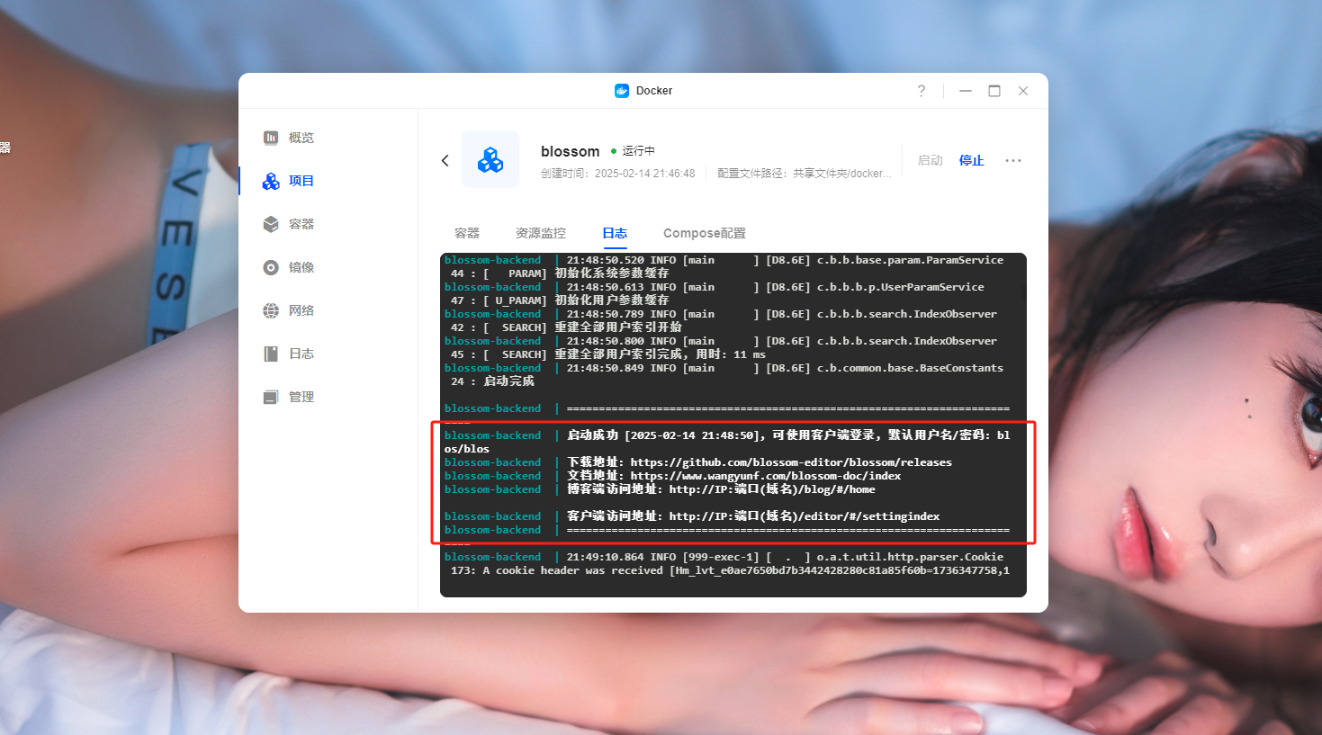Click the cookie header was received log line
This screenshot has width=1322, height=735.
point(730,570)
